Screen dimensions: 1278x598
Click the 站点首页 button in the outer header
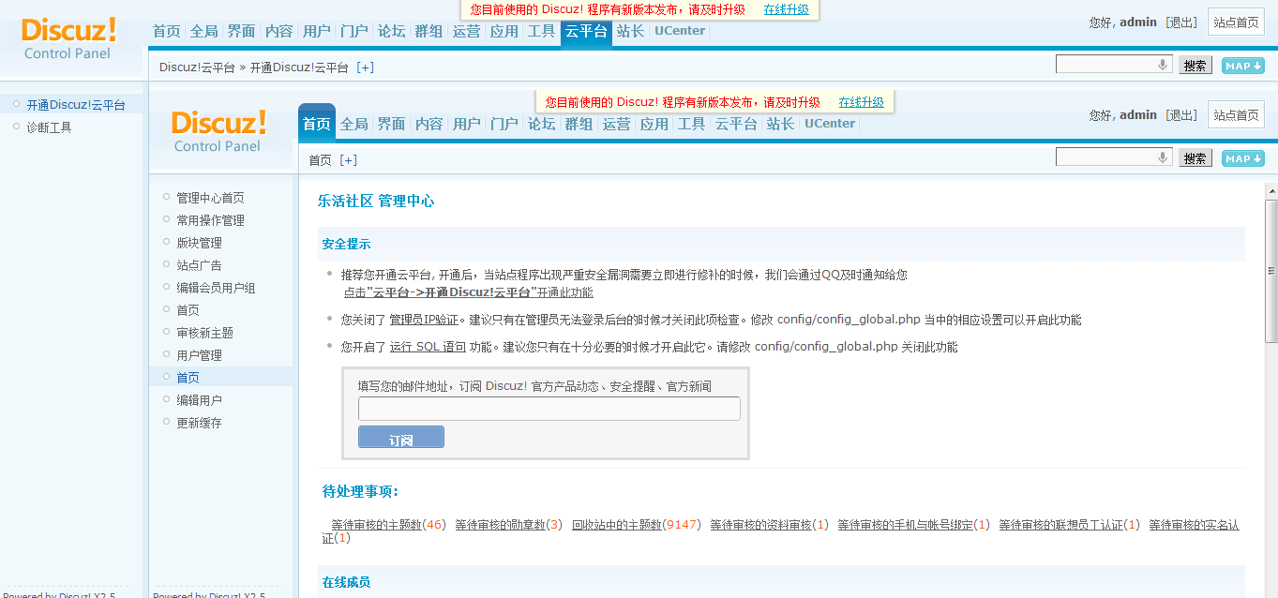pyautogui.click(x=1236, y=22)
